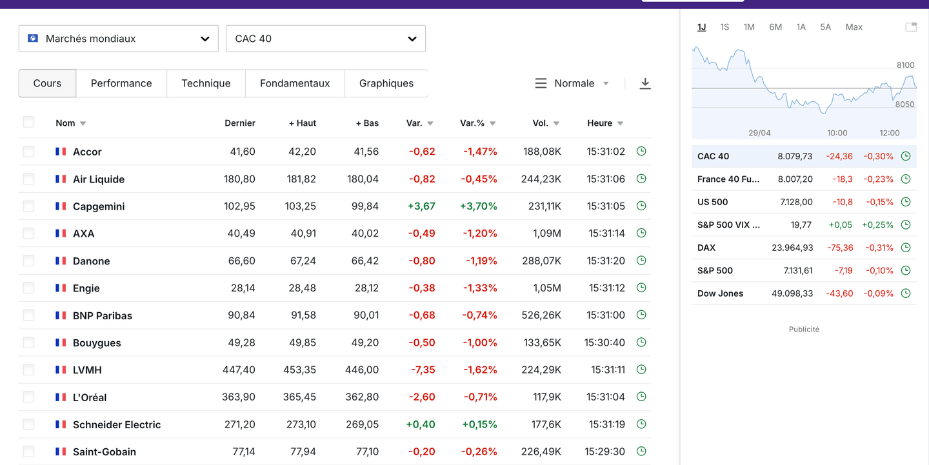Click the clock icon in L'Oréal row

click(641, 397)
